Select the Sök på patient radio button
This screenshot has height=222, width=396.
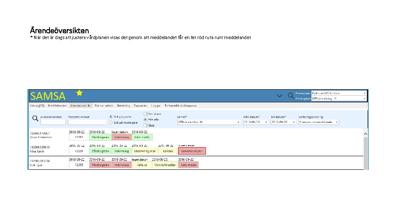click(111, 117)
